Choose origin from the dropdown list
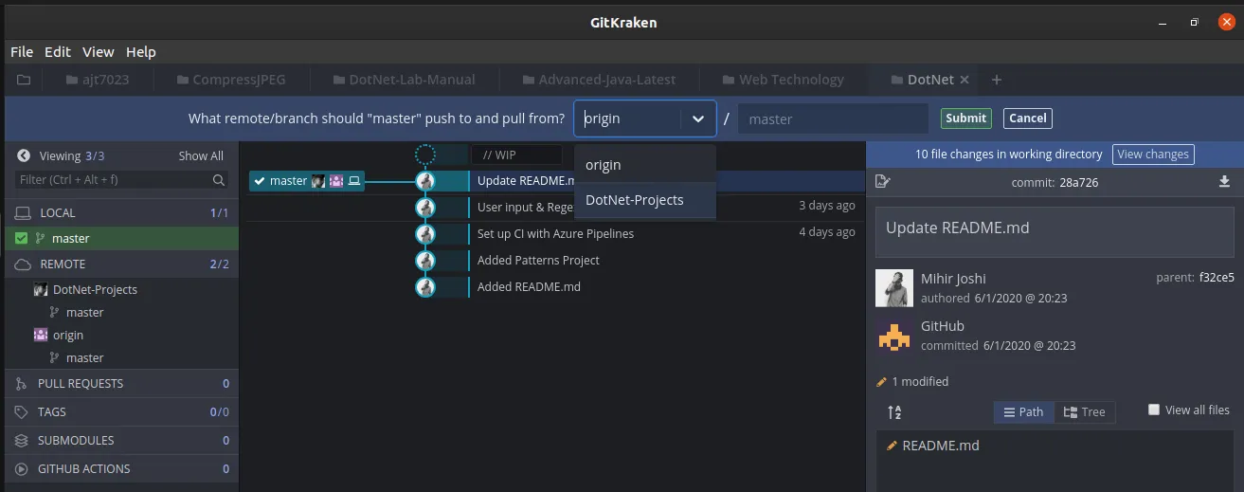 [x=645, y=165]
